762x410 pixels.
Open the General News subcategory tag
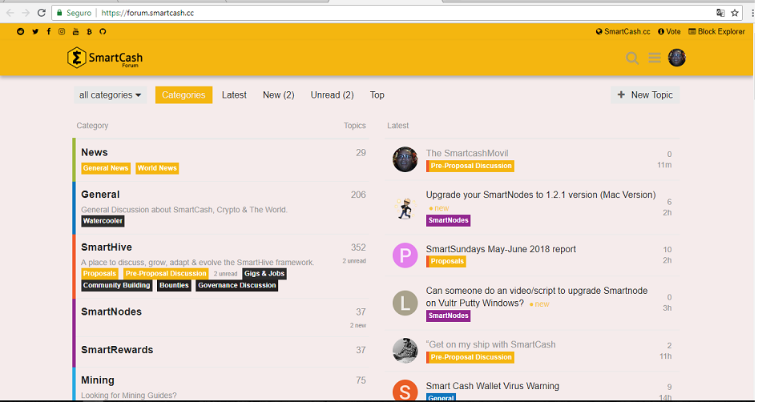(x=106, y=168)
